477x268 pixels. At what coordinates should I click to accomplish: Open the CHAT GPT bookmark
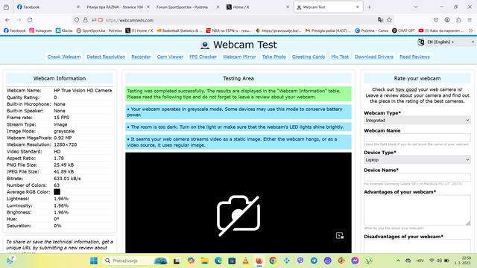[403, 31]
